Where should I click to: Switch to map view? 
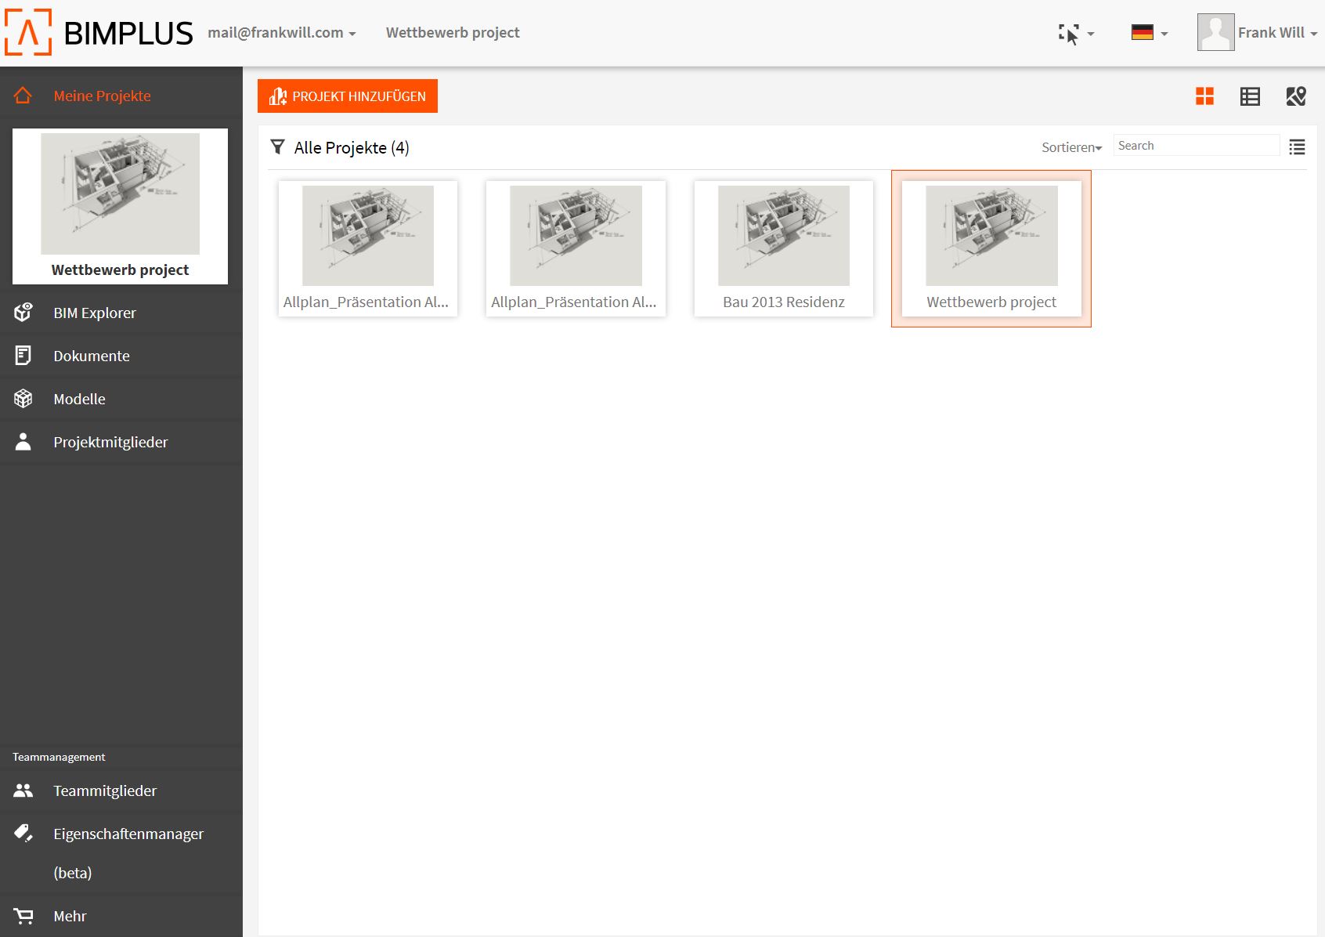coord(1295,96)
